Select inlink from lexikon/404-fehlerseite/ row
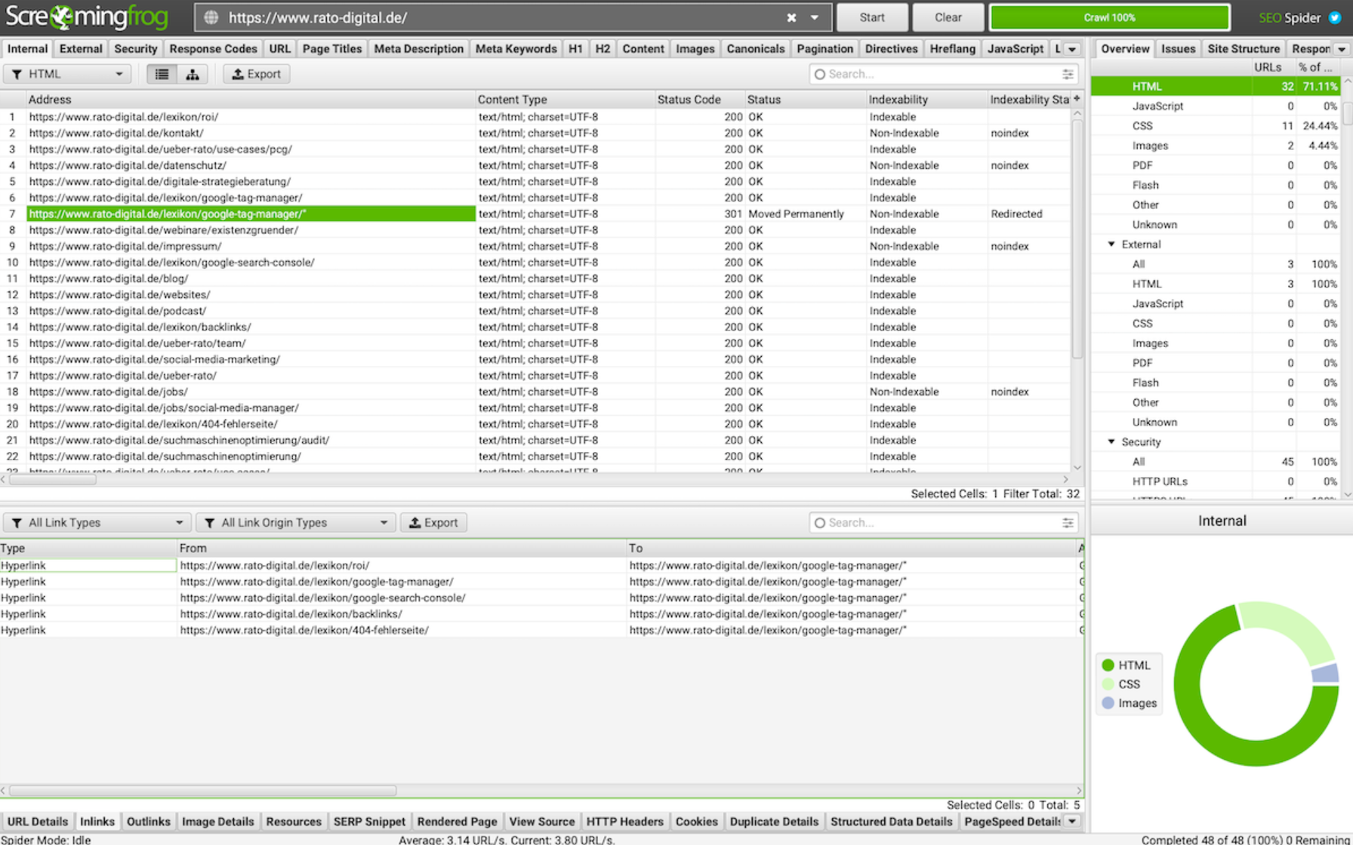Viewport: 1353px width, 845px height. pyautogui.click(x=541, y=630)
